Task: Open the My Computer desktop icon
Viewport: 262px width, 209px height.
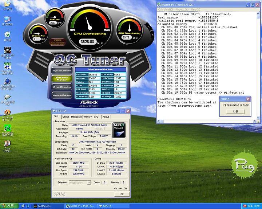Action: pos(8,21)
